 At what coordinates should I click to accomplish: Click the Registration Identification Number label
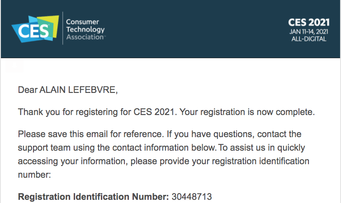point(93,197)
